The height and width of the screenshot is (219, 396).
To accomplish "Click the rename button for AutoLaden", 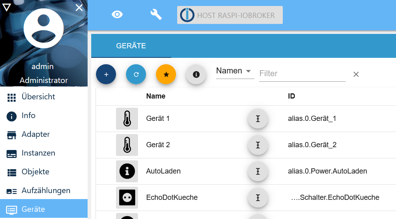I will tap(258, 172).
